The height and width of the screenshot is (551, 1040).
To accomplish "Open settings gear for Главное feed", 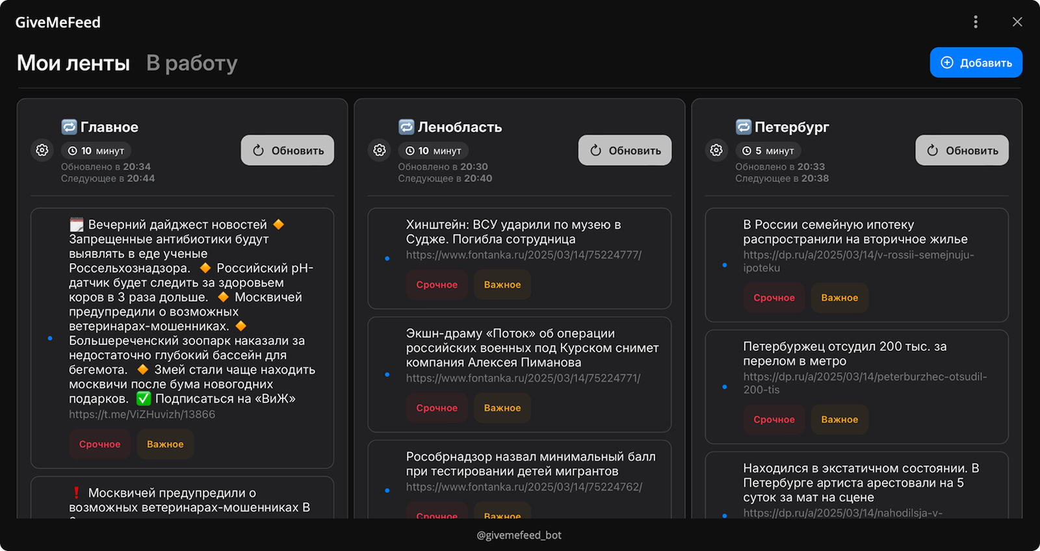I will pos(42,150).
